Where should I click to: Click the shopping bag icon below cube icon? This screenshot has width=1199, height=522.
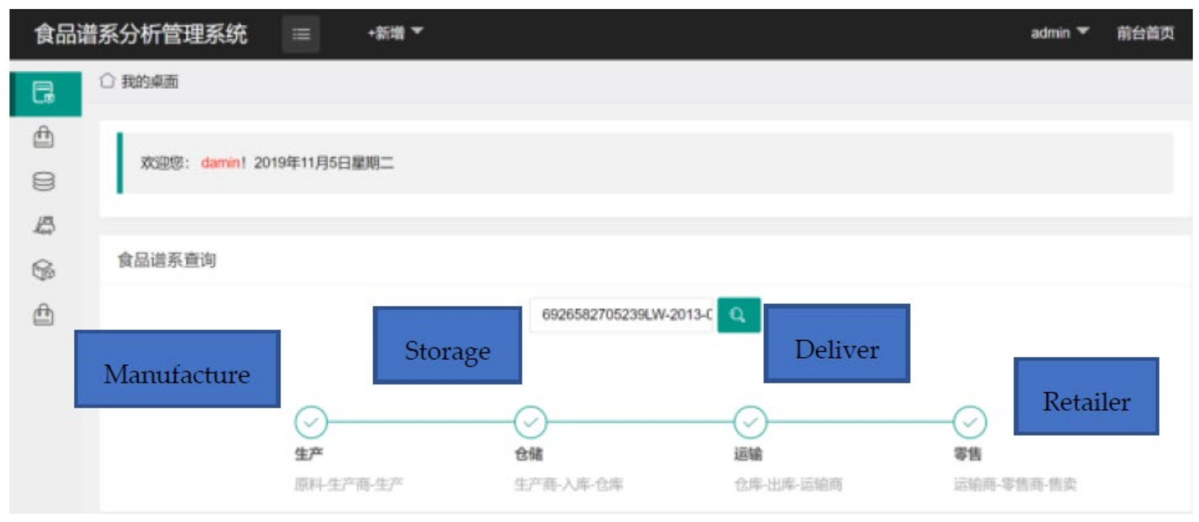tap(44, 315)
